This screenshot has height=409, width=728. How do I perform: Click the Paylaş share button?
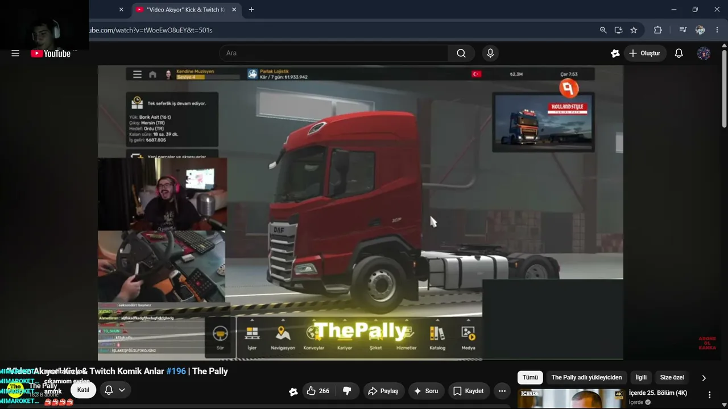383,391
